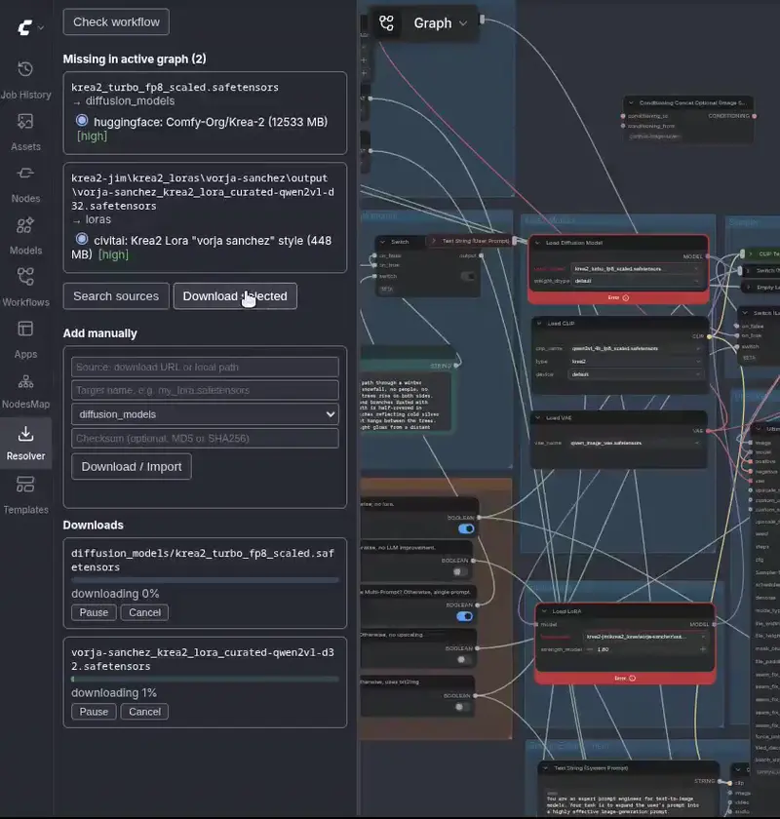Pause the vorja-sanchez lora download
Image resolution: width=780 pixels, height=819 pixels.
(x=94, y=712)
